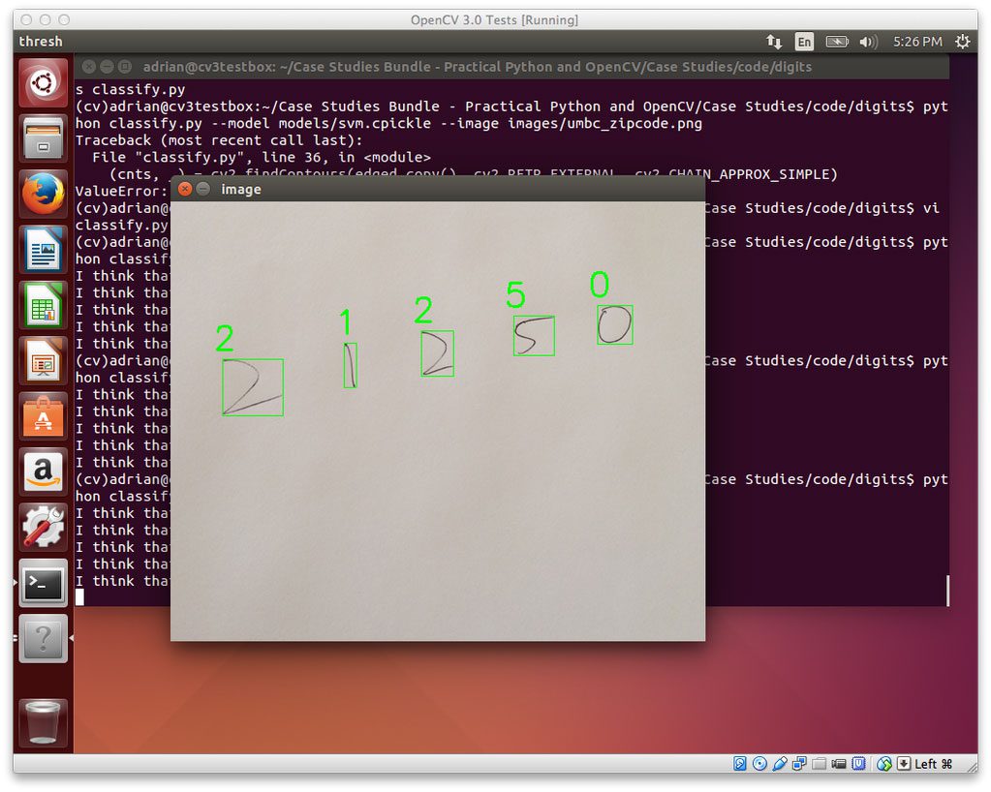Launch LibreOffice Calc
This screenshot has height=792, width=991.
point(43,305)
